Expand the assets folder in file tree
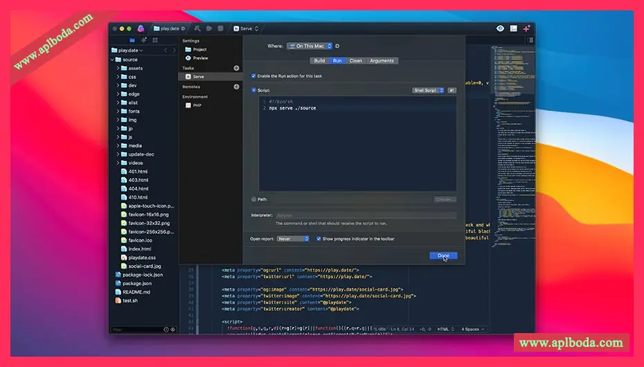 (x=118, y=69)
